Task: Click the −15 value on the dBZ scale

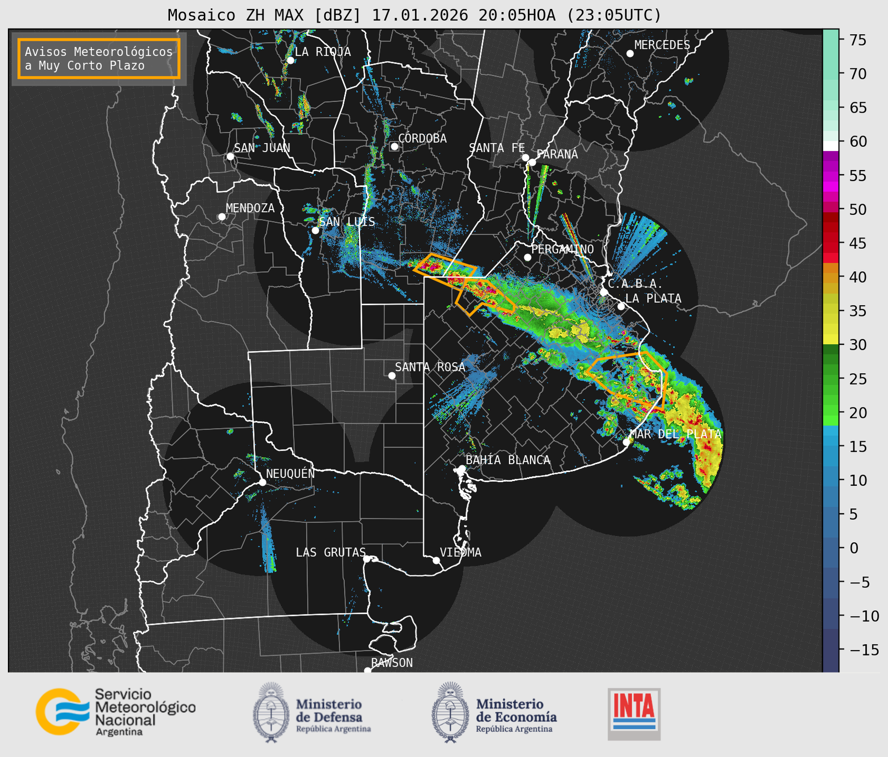Action: pos(864,650)
